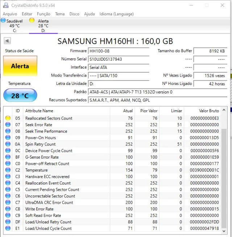Viewport: 232px width, 237px height.
Task: Open the Arquivo menu
Action: coord(10,14)
